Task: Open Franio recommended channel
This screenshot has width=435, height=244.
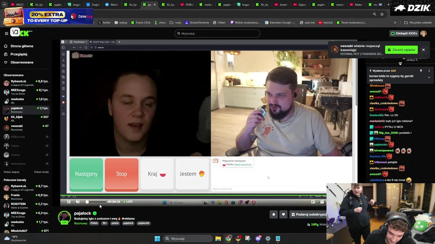Action: (26, 197)
